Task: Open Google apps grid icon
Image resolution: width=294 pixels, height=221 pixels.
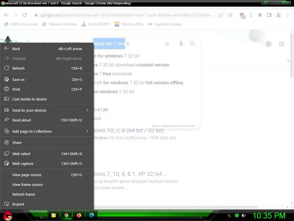Action: click(x=282, y=44)
